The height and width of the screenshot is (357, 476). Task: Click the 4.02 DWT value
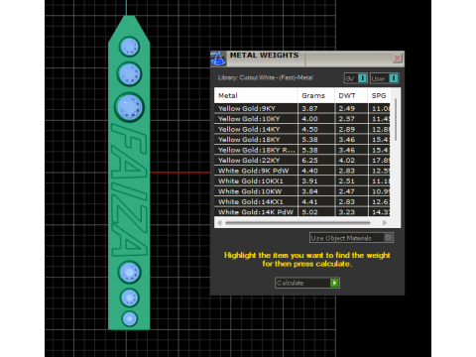coord(346,161)
